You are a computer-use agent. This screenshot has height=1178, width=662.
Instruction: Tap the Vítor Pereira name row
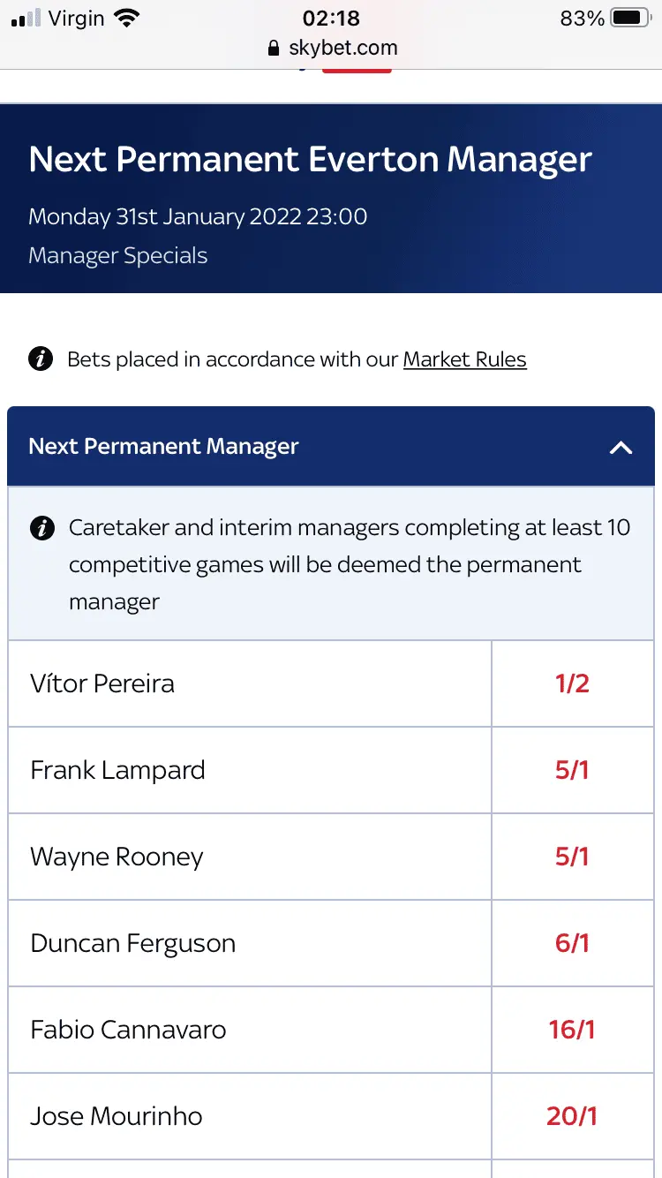102,683
